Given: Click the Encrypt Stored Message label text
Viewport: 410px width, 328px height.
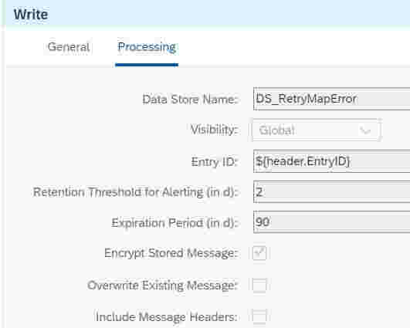Looking at the screenshot, I should 171,253.
